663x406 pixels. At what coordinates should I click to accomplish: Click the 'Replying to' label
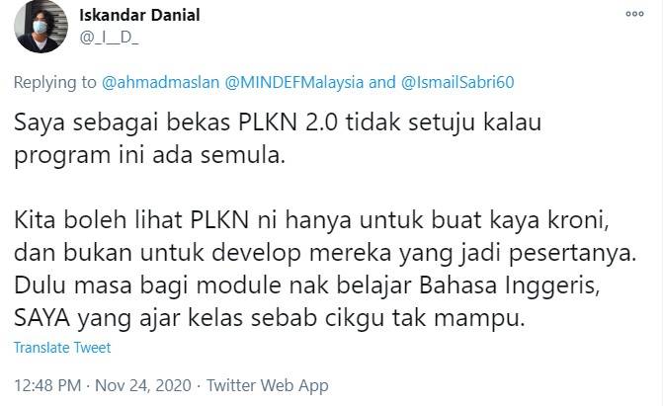55,82
